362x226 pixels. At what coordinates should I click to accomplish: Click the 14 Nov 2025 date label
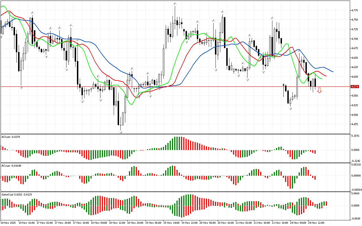click(8, 223)
